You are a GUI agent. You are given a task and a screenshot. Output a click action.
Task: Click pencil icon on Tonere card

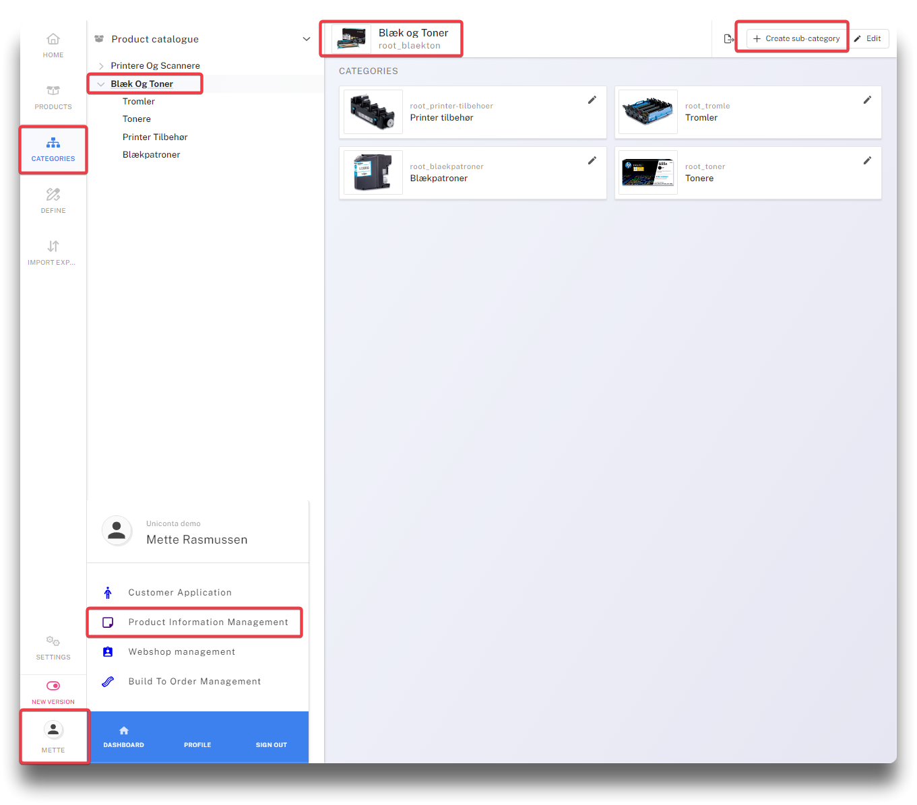point(867,161)
